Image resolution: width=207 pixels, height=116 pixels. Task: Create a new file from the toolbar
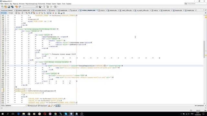pyautogui.click(x=2, y=7)
